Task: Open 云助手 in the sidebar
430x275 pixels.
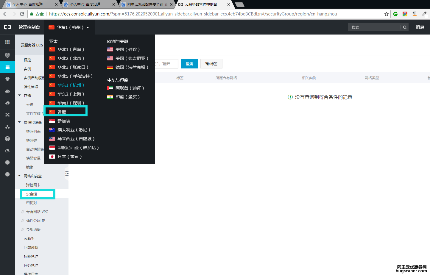Action: [29, 238]
